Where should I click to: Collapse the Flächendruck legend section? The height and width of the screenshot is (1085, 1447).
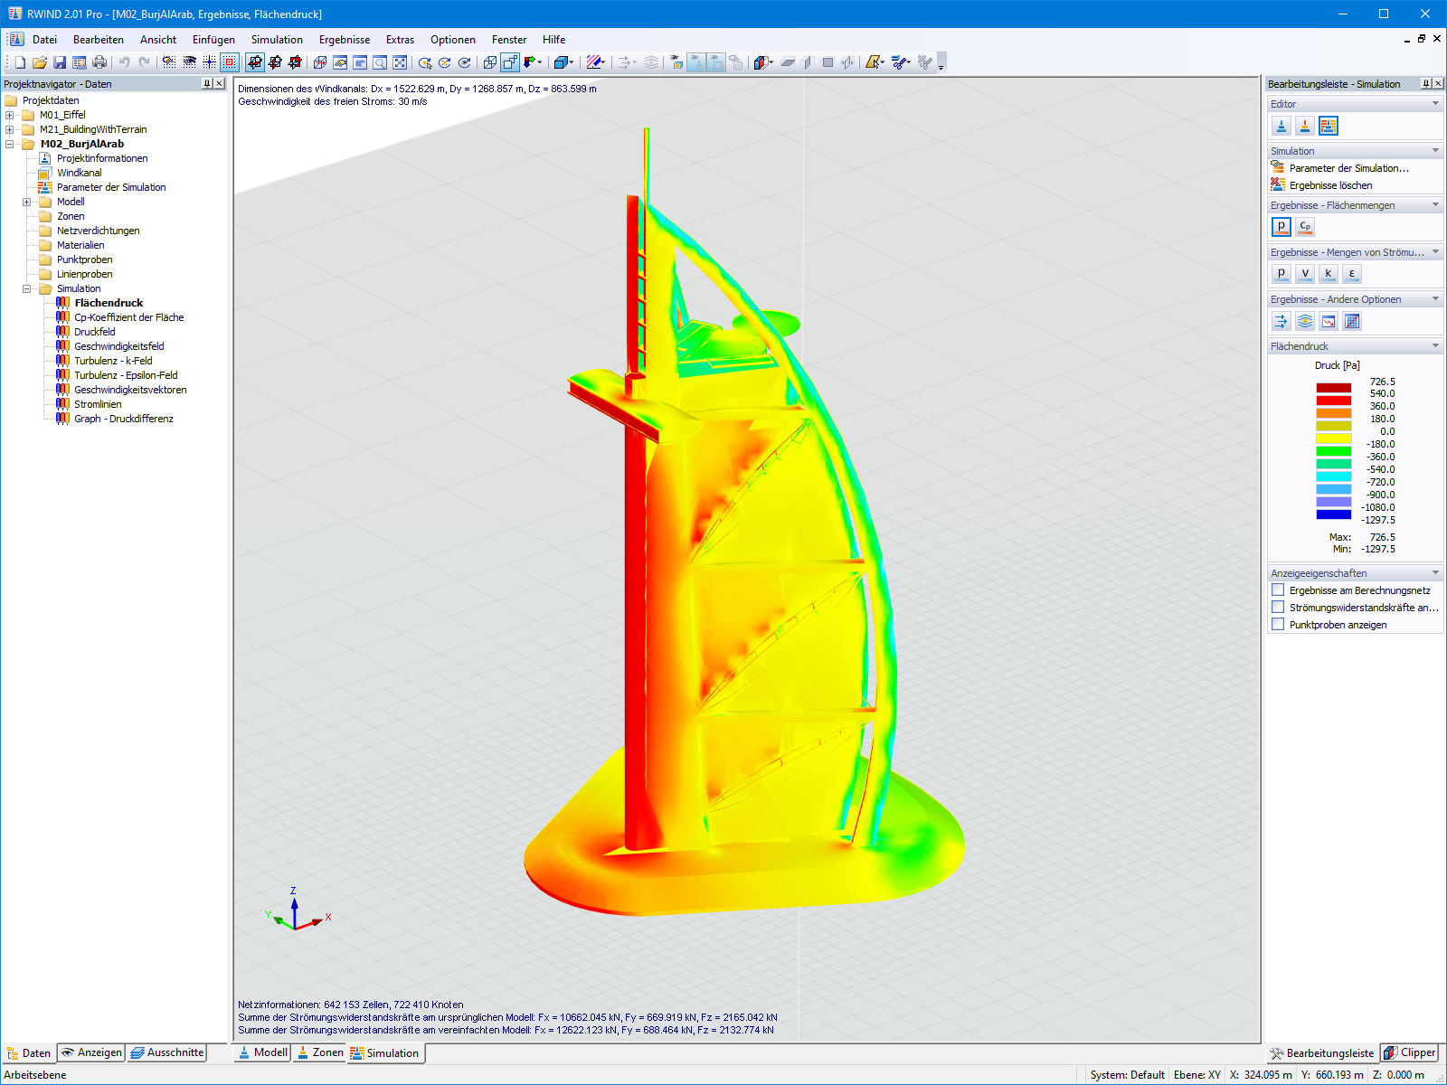click(x=1435, y=346)
